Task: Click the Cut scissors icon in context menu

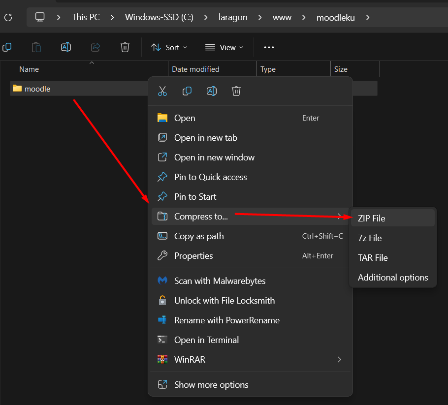Action: click(x=162, y=91)
